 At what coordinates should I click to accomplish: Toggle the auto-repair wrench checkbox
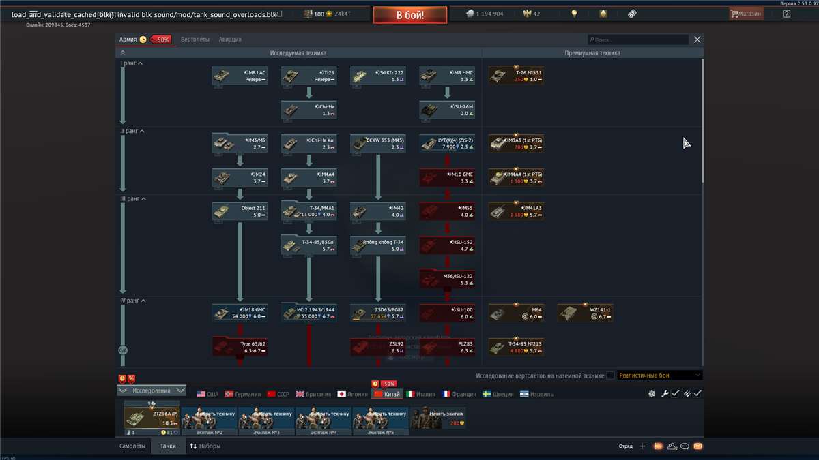click(x=674, y=394)
